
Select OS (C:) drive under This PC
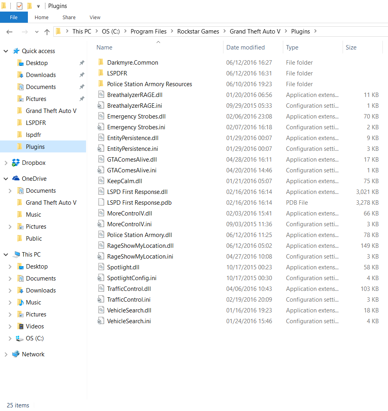(x=35, y=338)
